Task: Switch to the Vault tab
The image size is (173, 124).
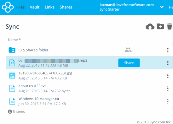Action: pyautogui.click(x=35, y=7)
